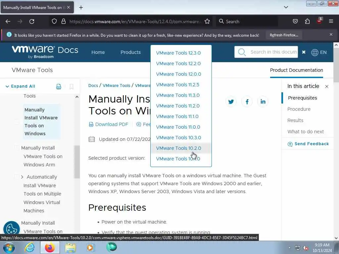Open Firefox hamburger application menu
Image resolution: width=339 pixels, height=254 pixels.
point(331,21)
